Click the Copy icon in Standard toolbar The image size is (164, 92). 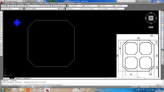22,6
